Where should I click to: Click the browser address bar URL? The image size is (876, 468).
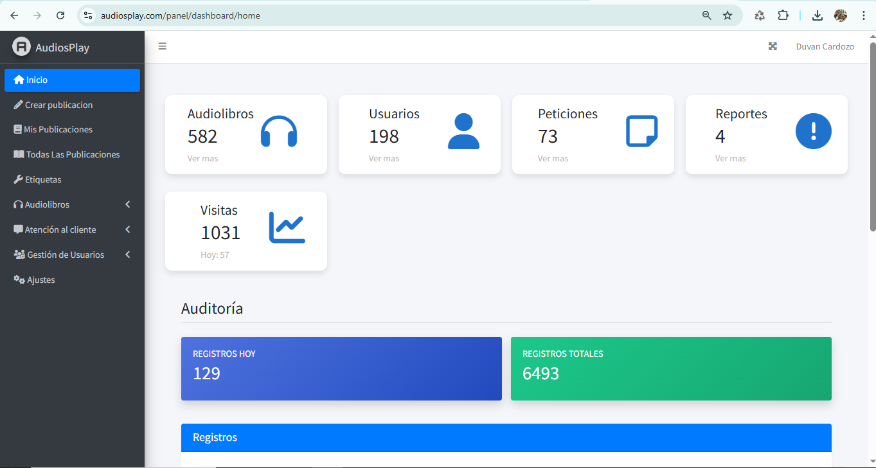[181, 15]
